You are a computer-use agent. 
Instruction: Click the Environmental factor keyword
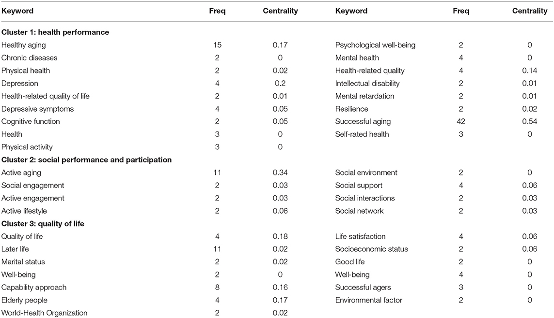[368, 300]
